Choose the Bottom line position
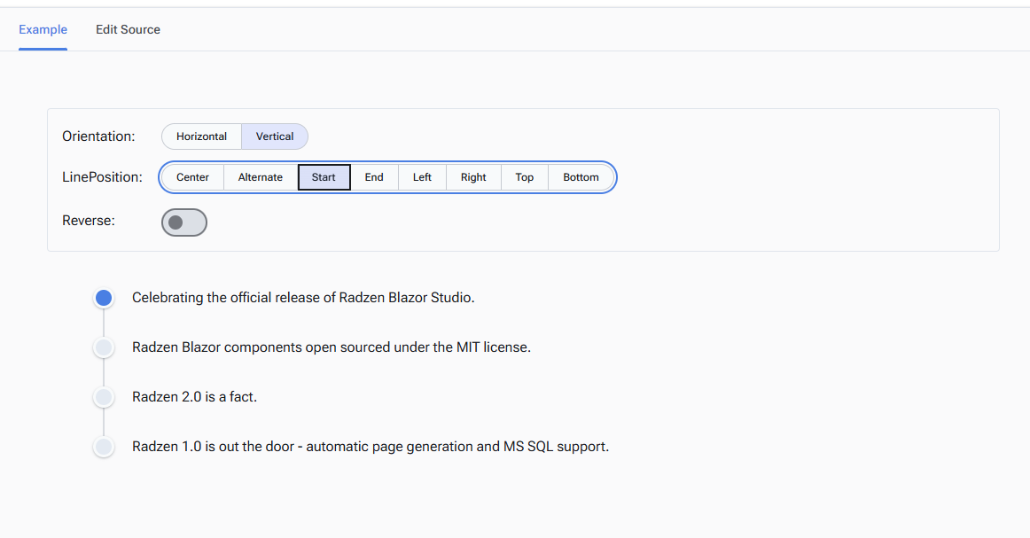This screenshot has height=538, width=1030. click(x=581, y=177)
